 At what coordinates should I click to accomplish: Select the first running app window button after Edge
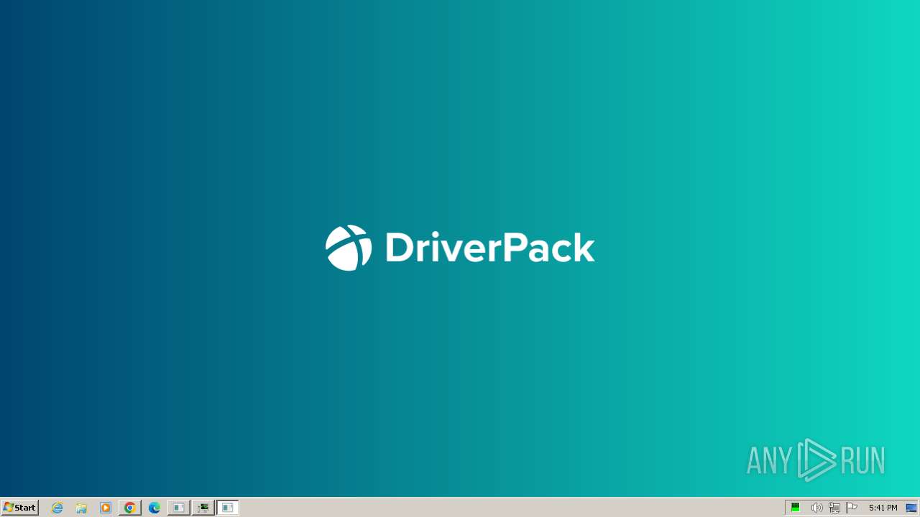click(178, 508)
